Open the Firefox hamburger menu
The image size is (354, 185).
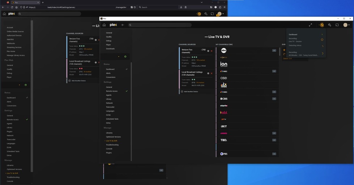tap(225, 7)
